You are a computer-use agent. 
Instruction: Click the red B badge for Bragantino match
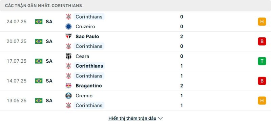point(262,81)
